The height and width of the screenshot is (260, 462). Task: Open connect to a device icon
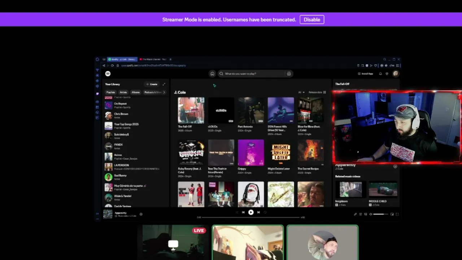[x=366, y=214]
